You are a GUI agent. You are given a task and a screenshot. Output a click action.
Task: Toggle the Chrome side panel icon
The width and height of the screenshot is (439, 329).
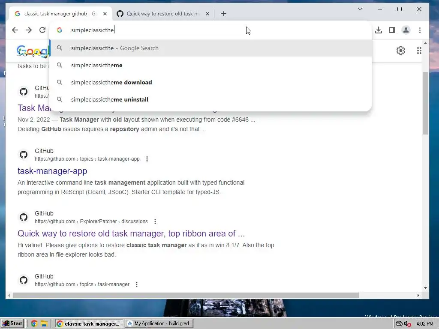392,30
